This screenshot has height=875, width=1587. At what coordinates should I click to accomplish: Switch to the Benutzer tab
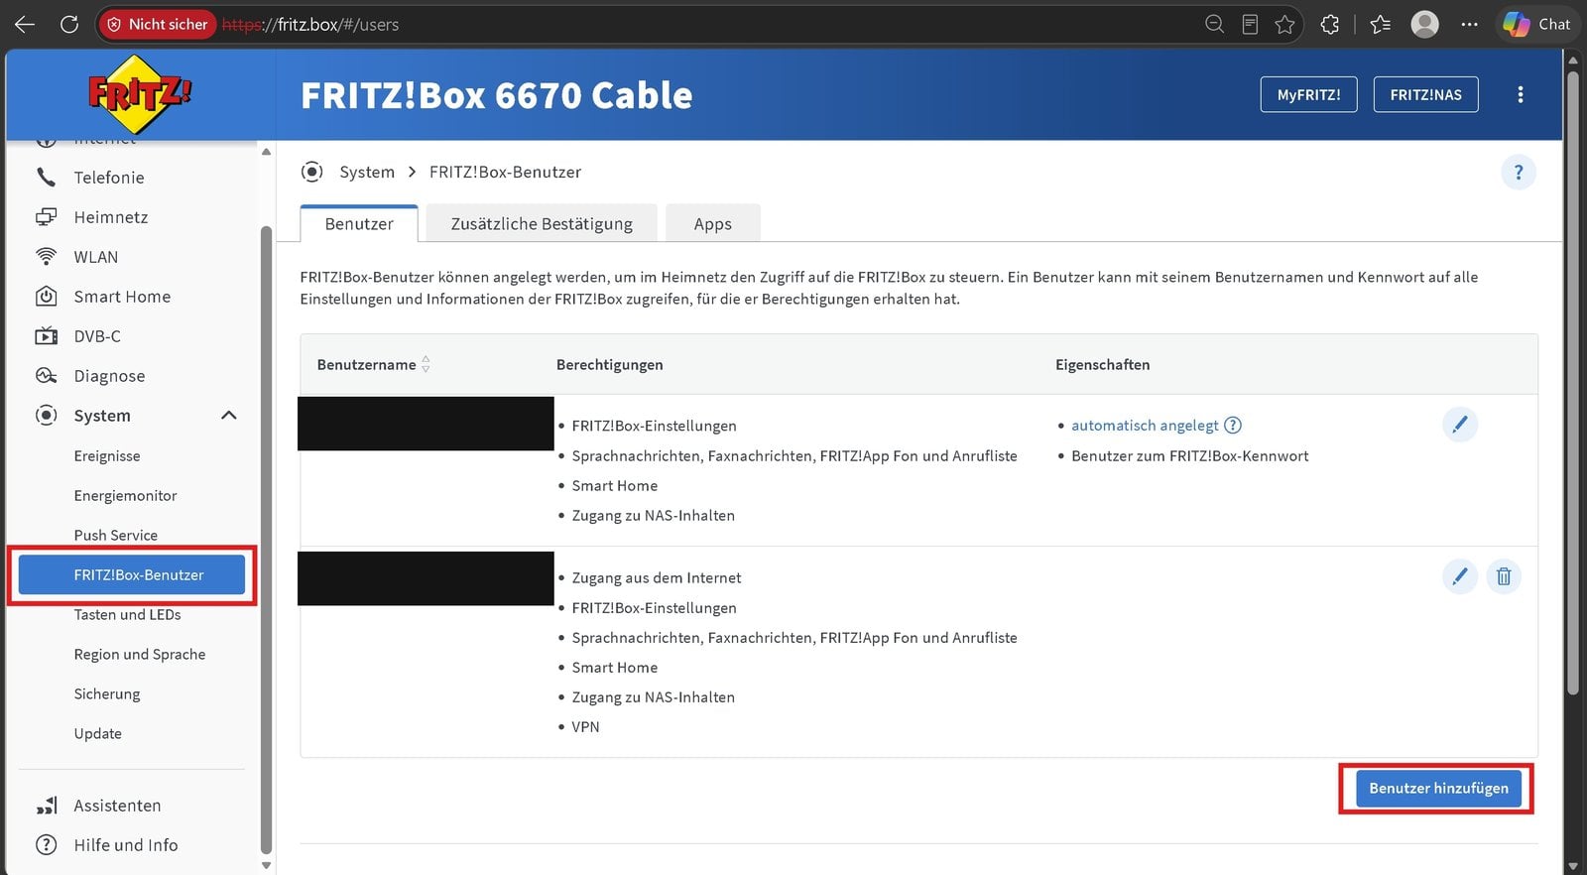tap(359, 223)
